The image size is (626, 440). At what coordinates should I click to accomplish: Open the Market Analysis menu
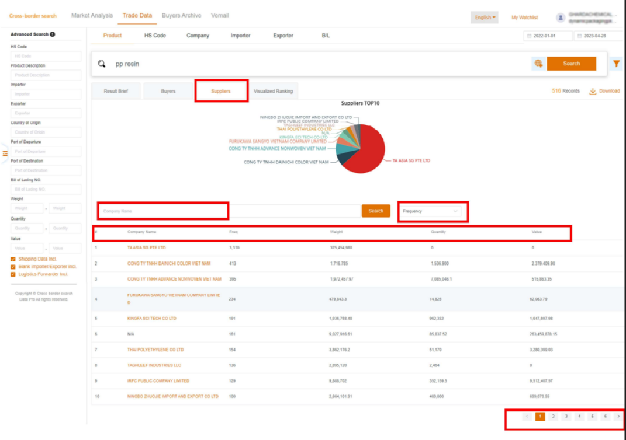[x=92, y=16]
